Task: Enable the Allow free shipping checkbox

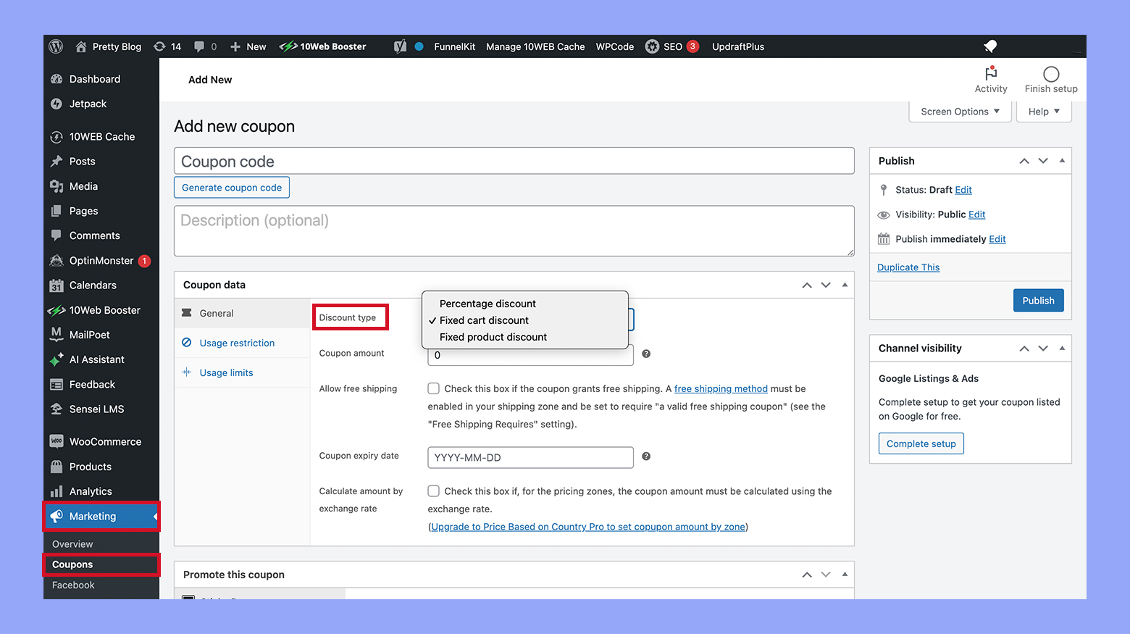Action: point(433,388)
